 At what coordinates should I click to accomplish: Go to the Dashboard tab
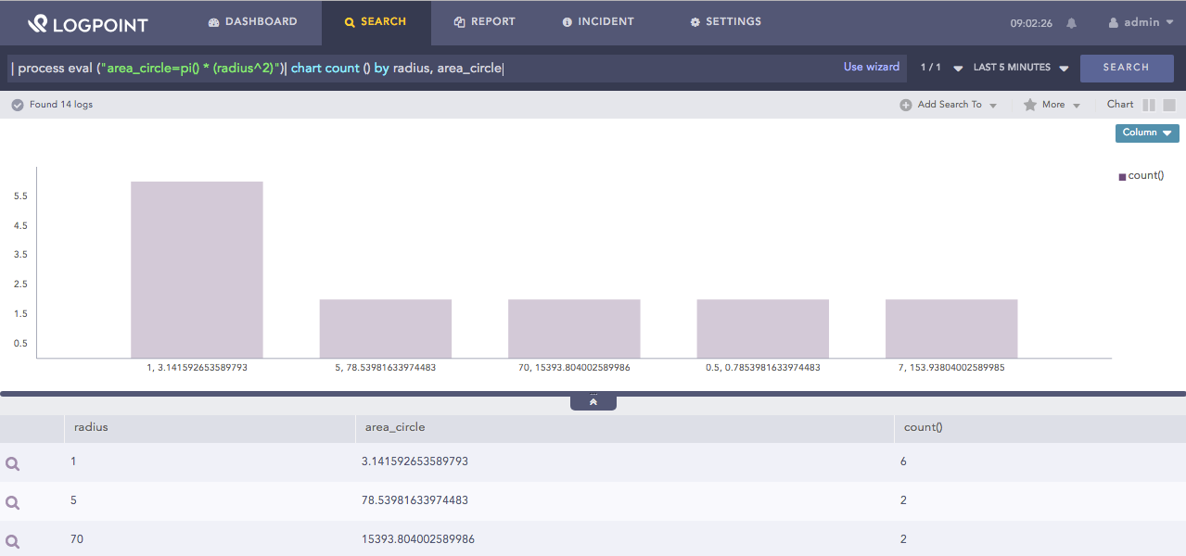[x=253, y=22]
